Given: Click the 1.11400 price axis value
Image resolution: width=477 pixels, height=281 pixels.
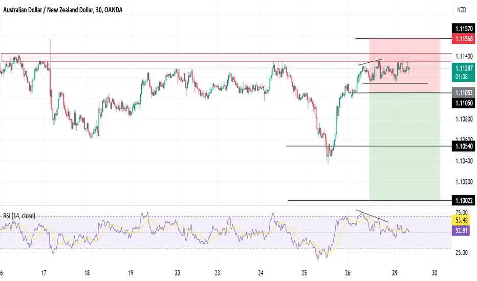Looking at the screenshot, I should point(464,56).
